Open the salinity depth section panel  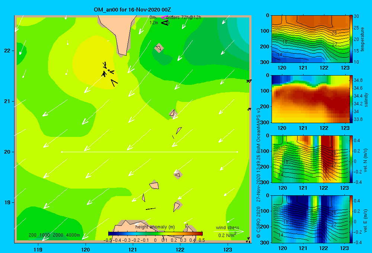(310, 99)
